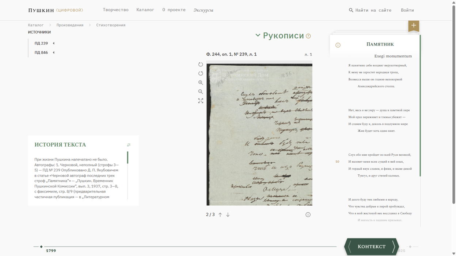Click the gold plus bookmark icon
The width and height of the screenshot is (456, 256).
tap(414, 26)
